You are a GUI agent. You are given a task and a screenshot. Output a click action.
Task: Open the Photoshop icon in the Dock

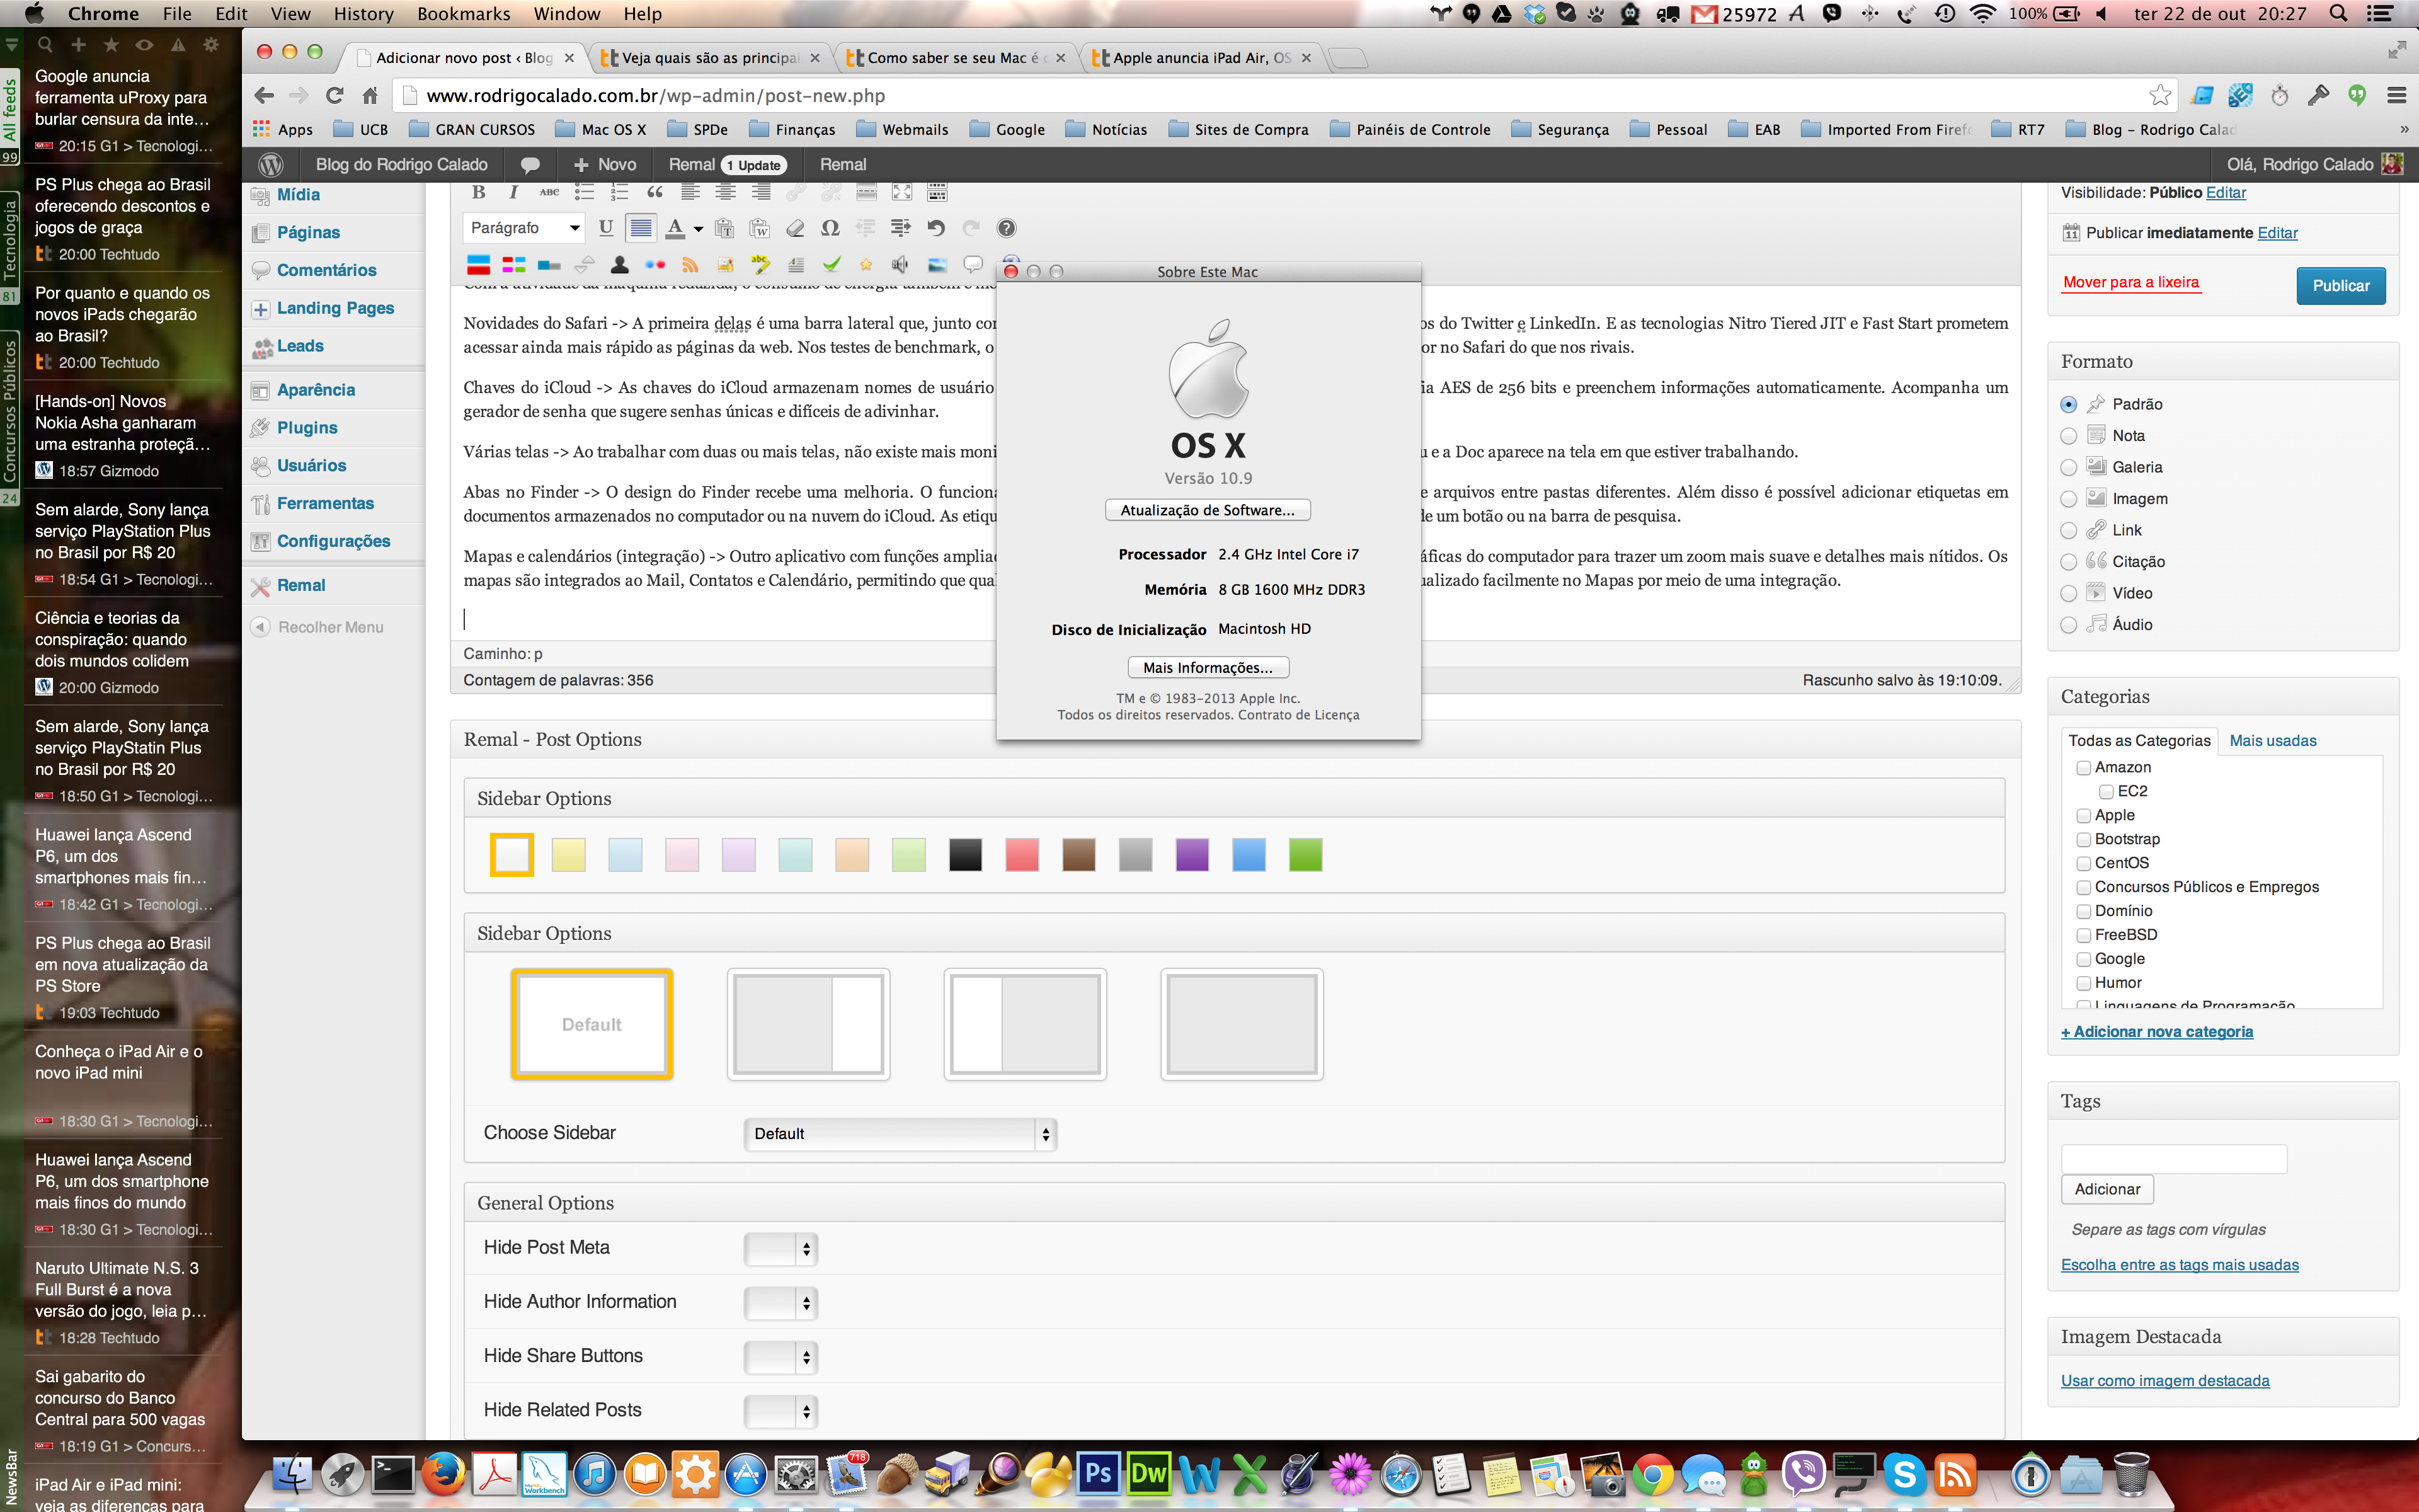pyautogui.click(x=1099, y=1473)
